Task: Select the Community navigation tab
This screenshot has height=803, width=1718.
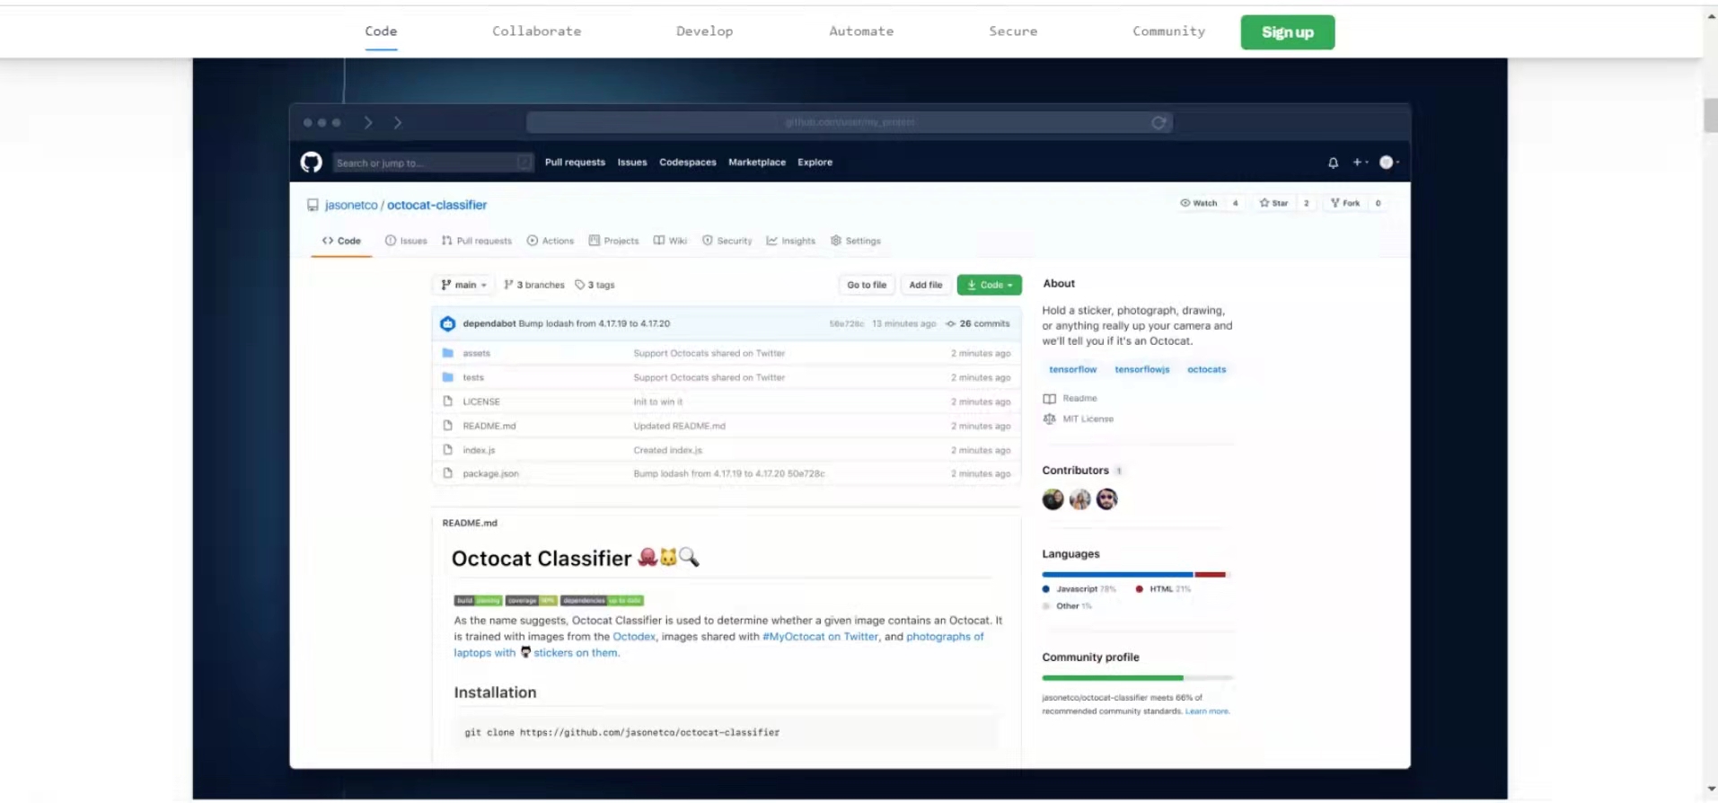Action: point(1168,31)
